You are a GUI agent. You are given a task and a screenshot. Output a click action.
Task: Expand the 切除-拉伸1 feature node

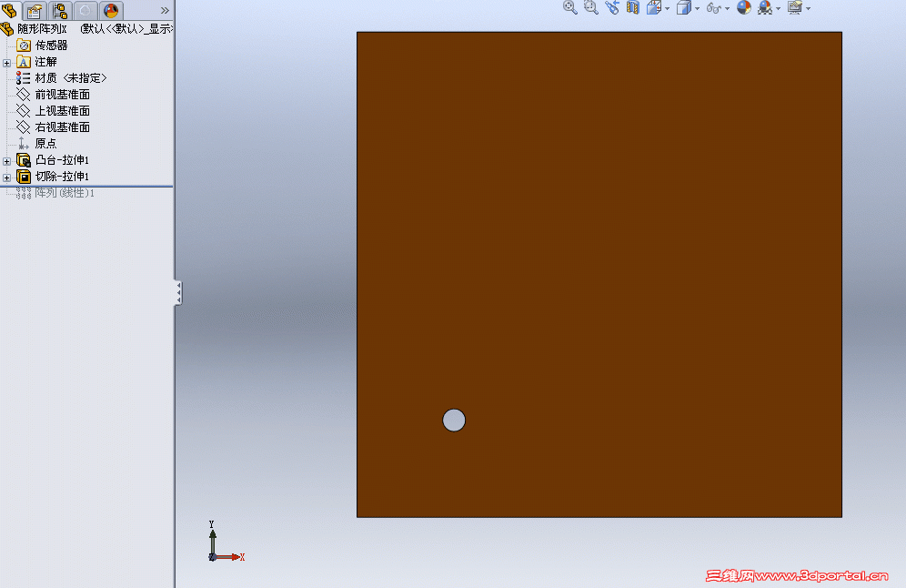coord(6,177)
